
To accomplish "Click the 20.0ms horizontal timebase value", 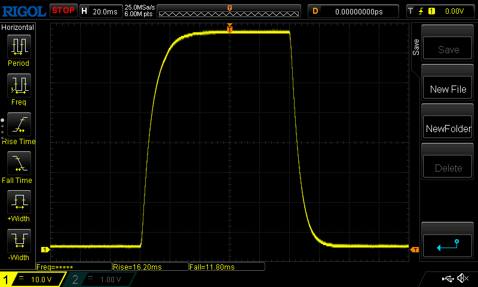I will (x=105, y=11).
